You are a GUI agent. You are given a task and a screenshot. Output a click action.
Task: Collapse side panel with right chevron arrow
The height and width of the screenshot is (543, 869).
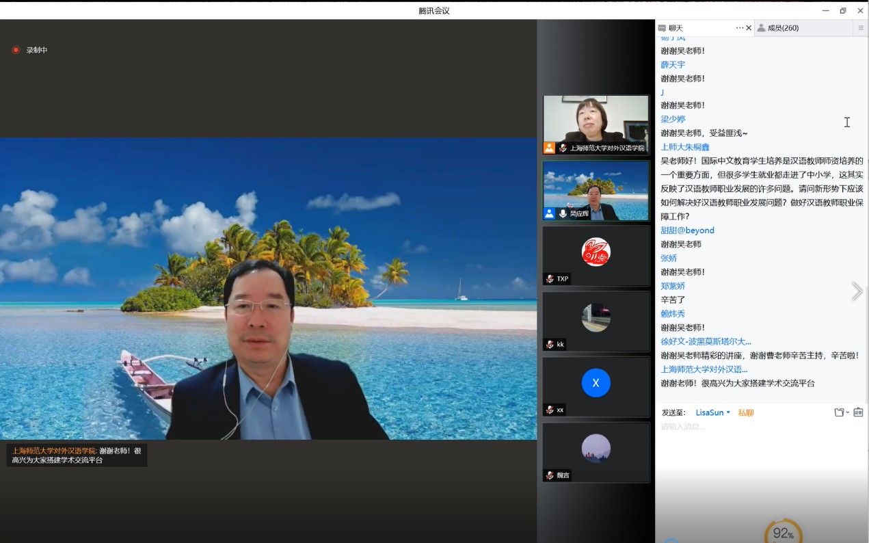pyautogui.click(x=857, y=291)
